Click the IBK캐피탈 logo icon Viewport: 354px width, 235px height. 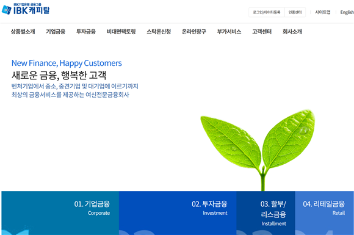[x=7, y=10]
